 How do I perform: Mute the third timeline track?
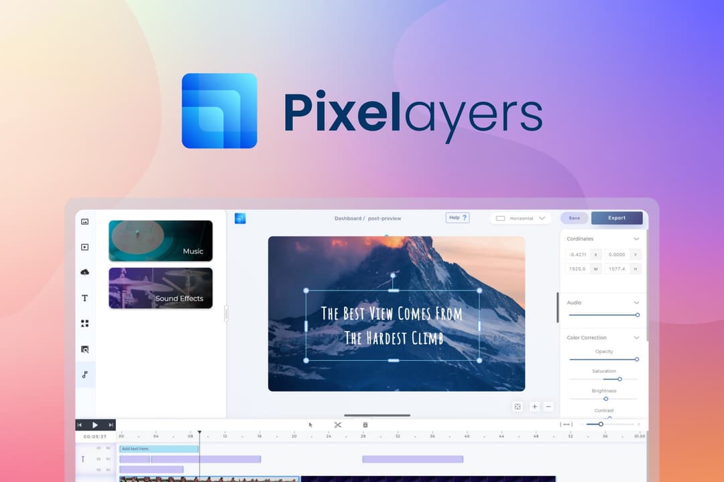tap(109, 469)
